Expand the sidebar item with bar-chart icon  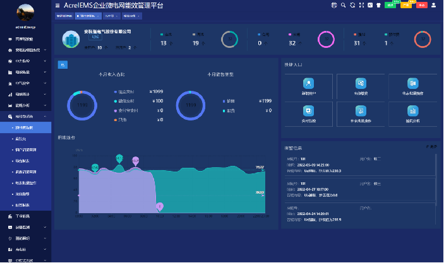tap(25, 94)
